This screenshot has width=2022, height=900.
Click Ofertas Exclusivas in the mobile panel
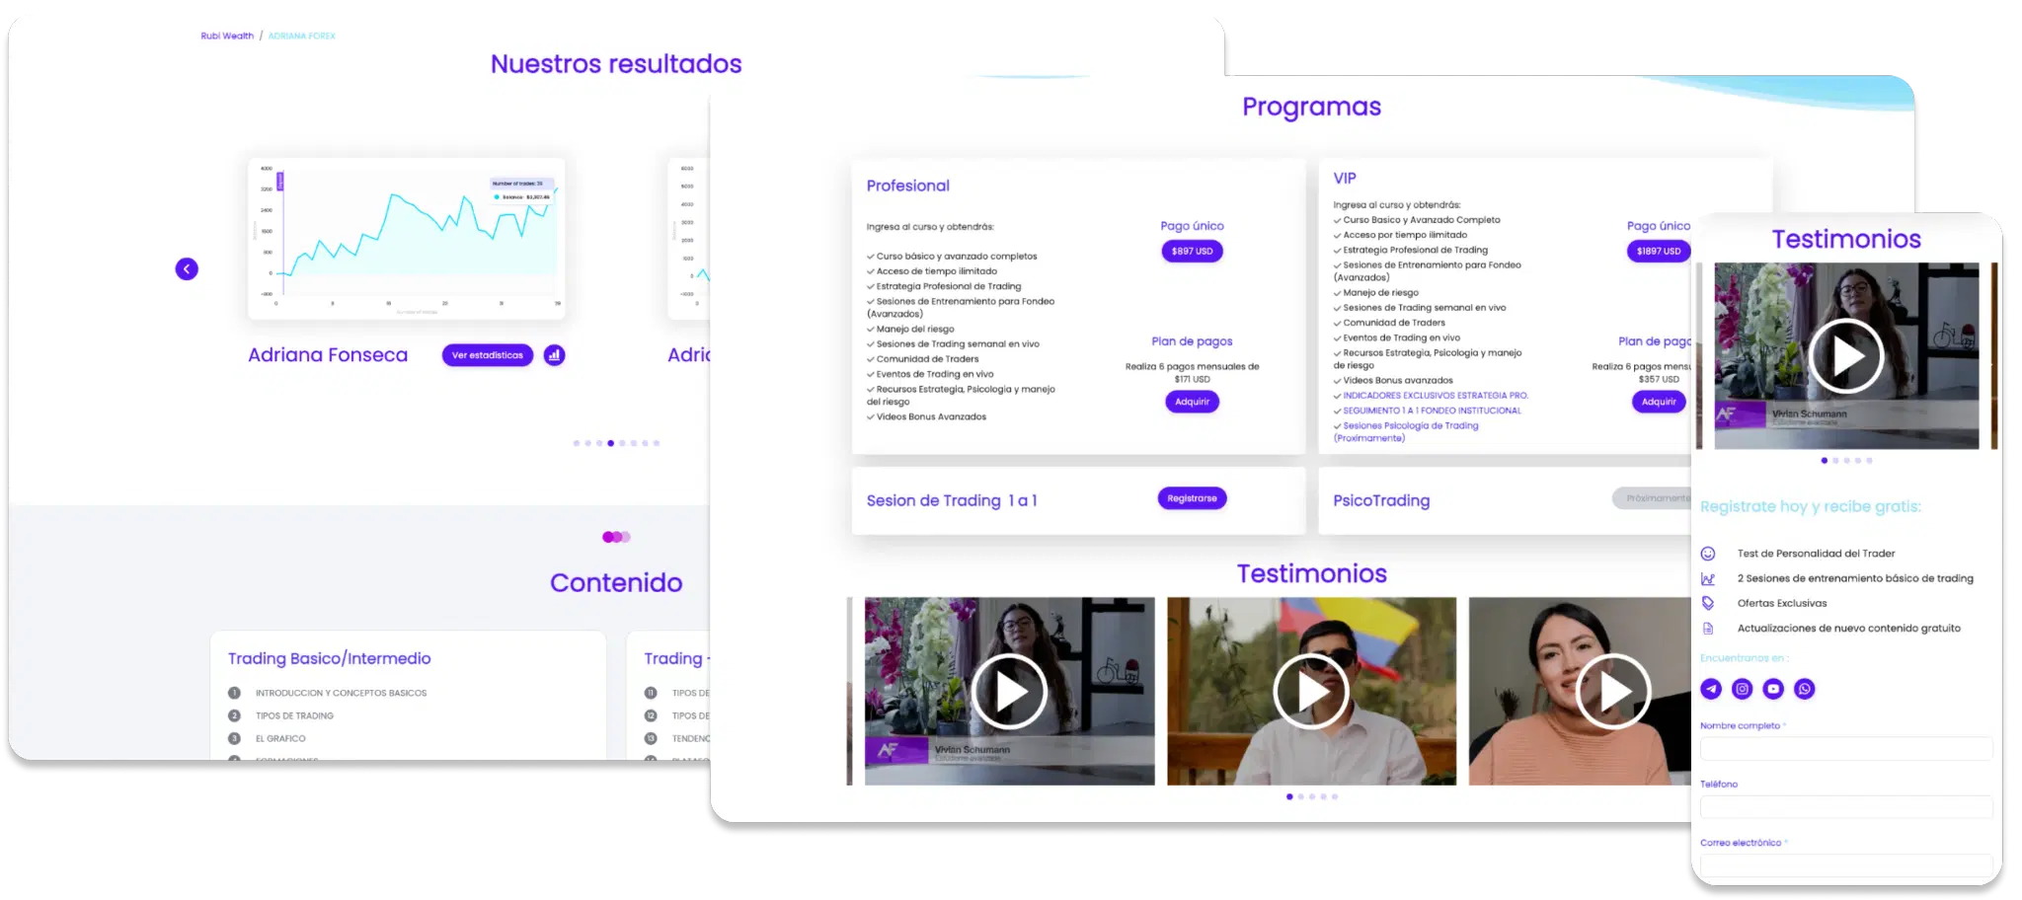(1782, 603)
